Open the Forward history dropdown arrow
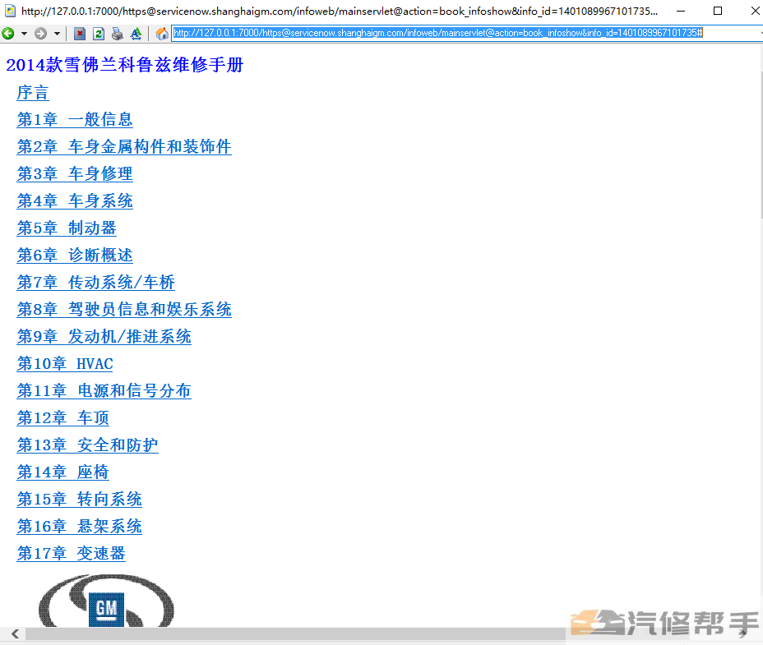The width and height of the screenshot is (763, 645). pos(57,34)
